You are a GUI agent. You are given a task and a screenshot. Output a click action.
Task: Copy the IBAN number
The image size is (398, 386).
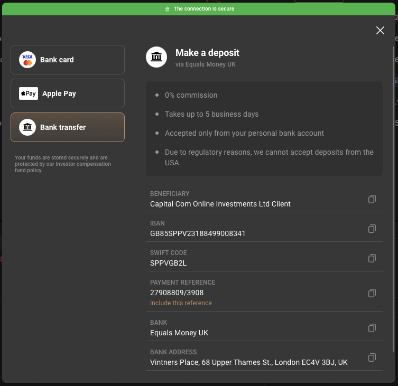coord(372,229)
